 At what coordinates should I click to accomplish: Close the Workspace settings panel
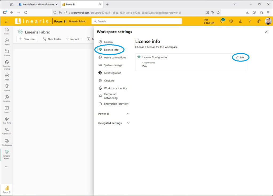pyautogui.click(x=266, y=32)
